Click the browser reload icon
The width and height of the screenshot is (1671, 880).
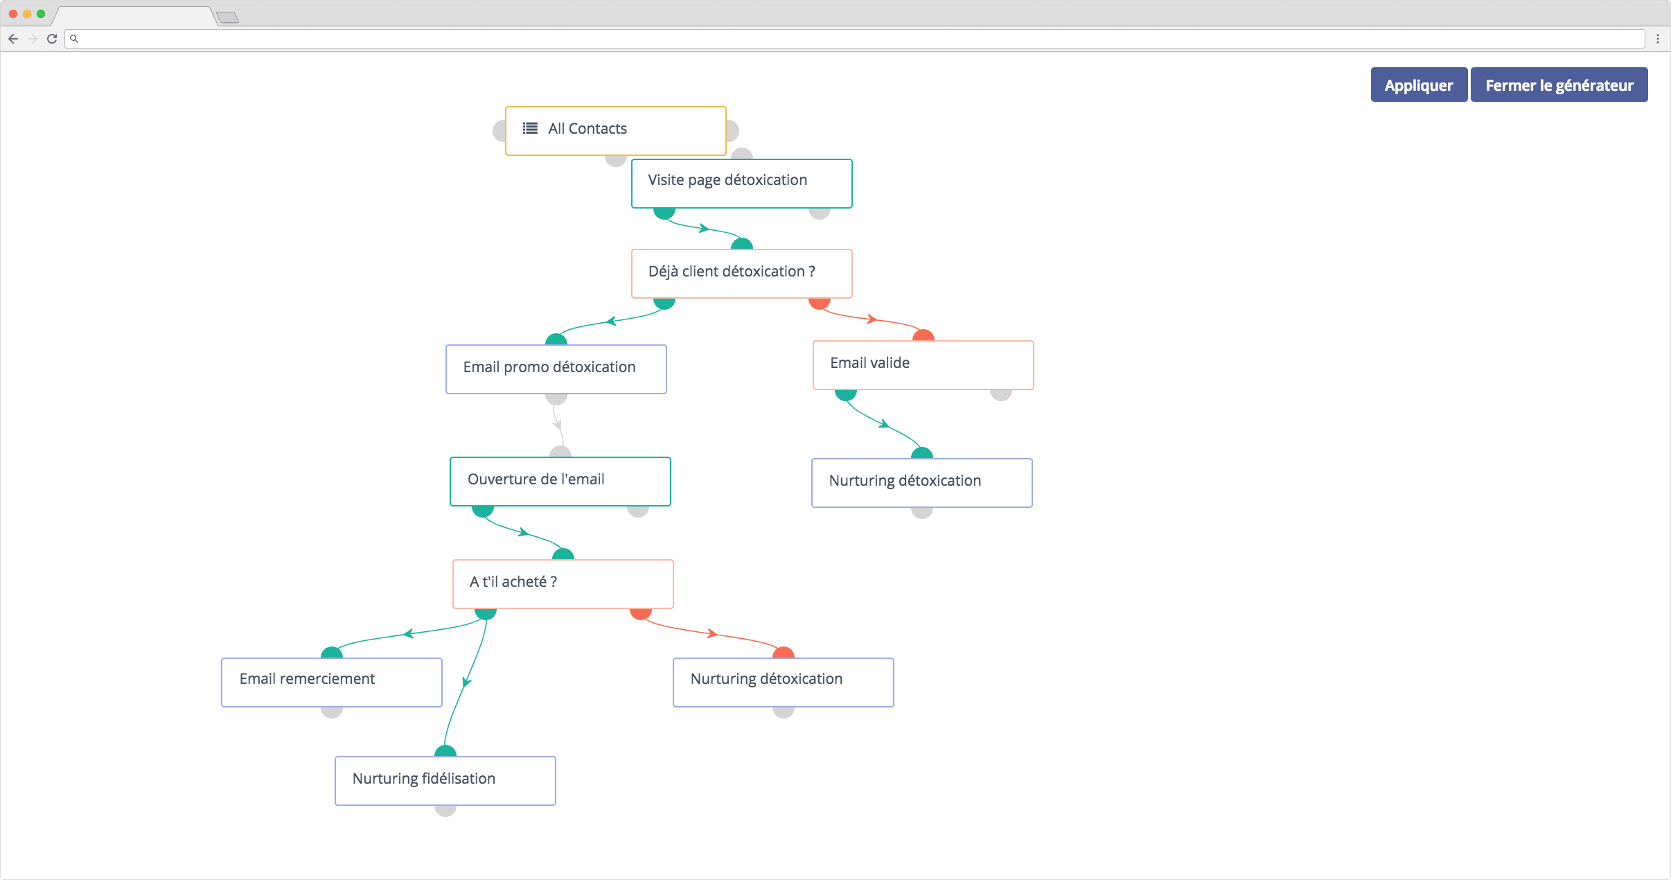[52, 39]
